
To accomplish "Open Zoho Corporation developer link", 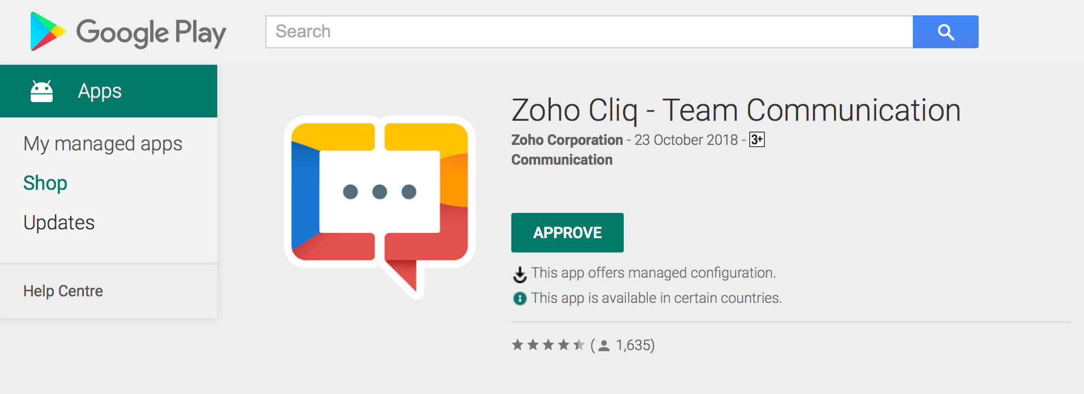I will 567,140.
